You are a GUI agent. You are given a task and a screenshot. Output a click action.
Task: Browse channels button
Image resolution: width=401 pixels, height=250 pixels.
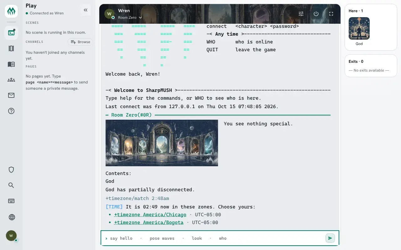81,42
